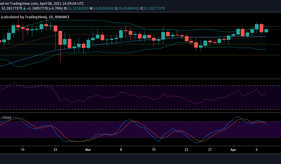Click the TradingView.com publish timestamp header

pos(42,4)
